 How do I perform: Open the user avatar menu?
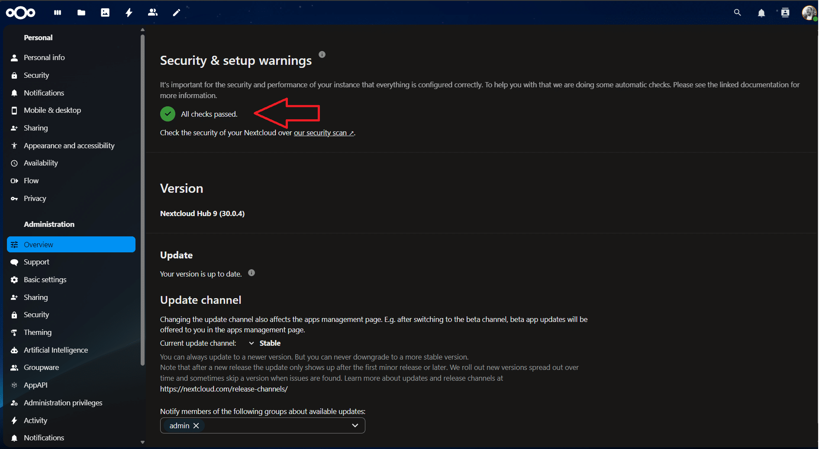(x=808, y=13)
